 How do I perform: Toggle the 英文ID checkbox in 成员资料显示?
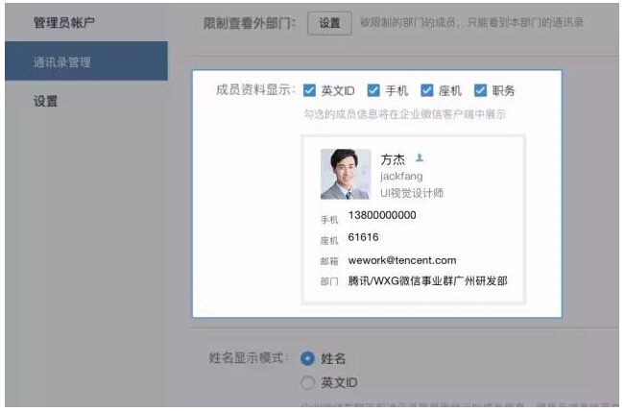click(x=309, y=90)
